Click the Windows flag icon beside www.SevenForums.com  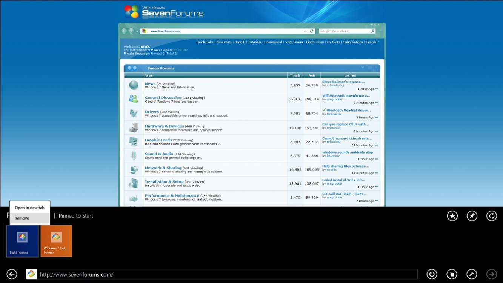coord(144,31)
